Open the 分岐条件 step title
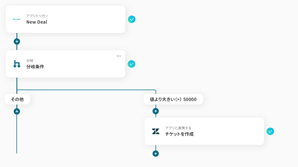The image size is (298, 167). [35, 67]
